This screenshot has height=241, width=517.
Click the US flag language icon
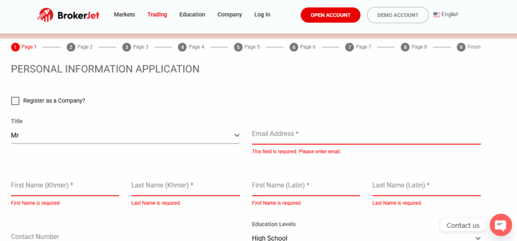(x=437, y=15)
